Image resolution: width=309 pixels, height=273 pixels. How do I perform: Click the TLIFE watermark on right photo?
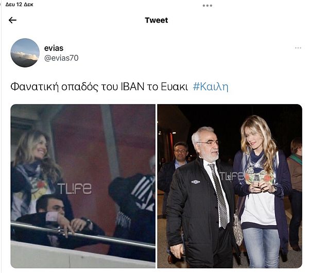(x=231, y=176)
